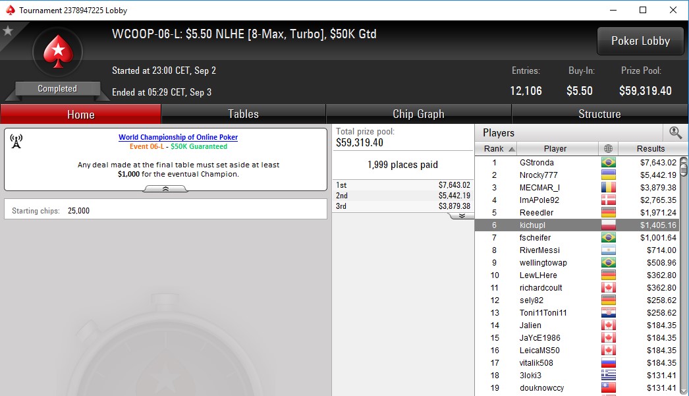
Task: Click the PokerStars icon in the title bar
Action: (10, 10)
